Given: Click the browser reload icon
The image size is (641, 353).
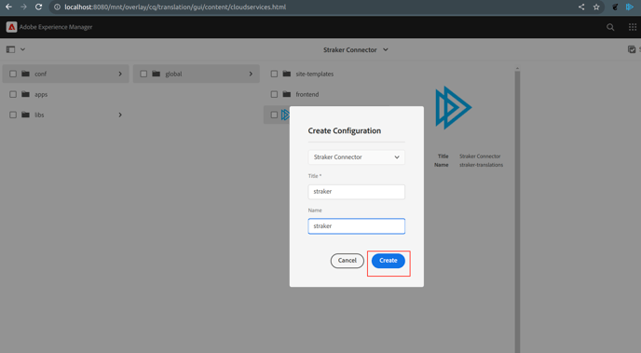Looking at the screenshot, I should (38, 7).
